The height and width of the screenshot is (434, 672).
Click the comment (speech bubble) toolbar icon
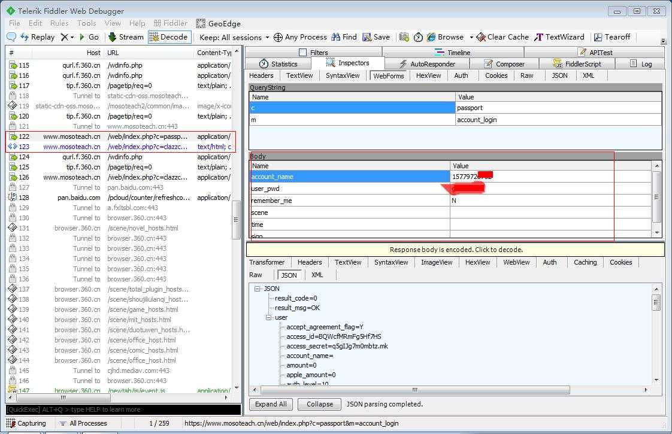pos(11,37)
